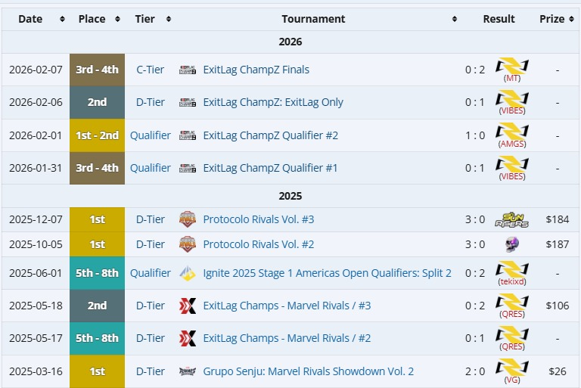Screen dimensions: 581x388
Task: Click (VIBES) link in ExitLag Only row
Action: pos(512,111)
